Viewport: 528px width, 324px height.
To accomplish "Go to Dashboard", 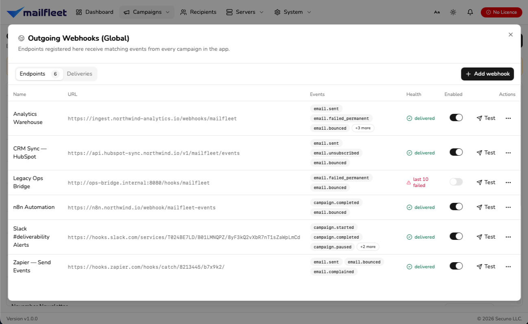I will 94,12.
